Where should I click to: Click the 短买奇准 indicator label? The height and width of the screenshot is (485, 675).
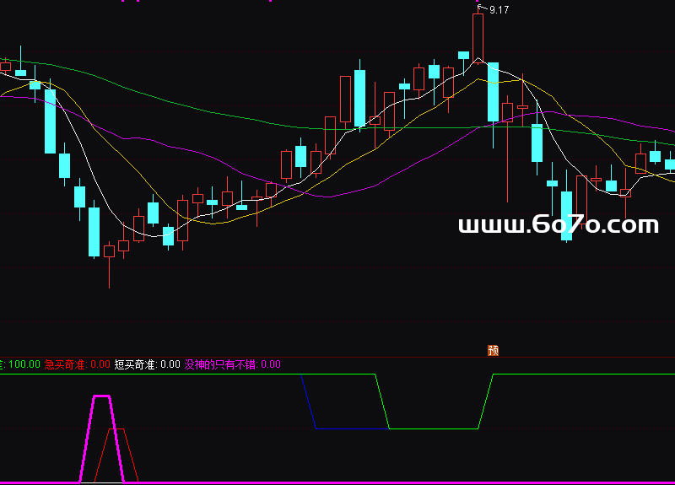pos(135,364)
